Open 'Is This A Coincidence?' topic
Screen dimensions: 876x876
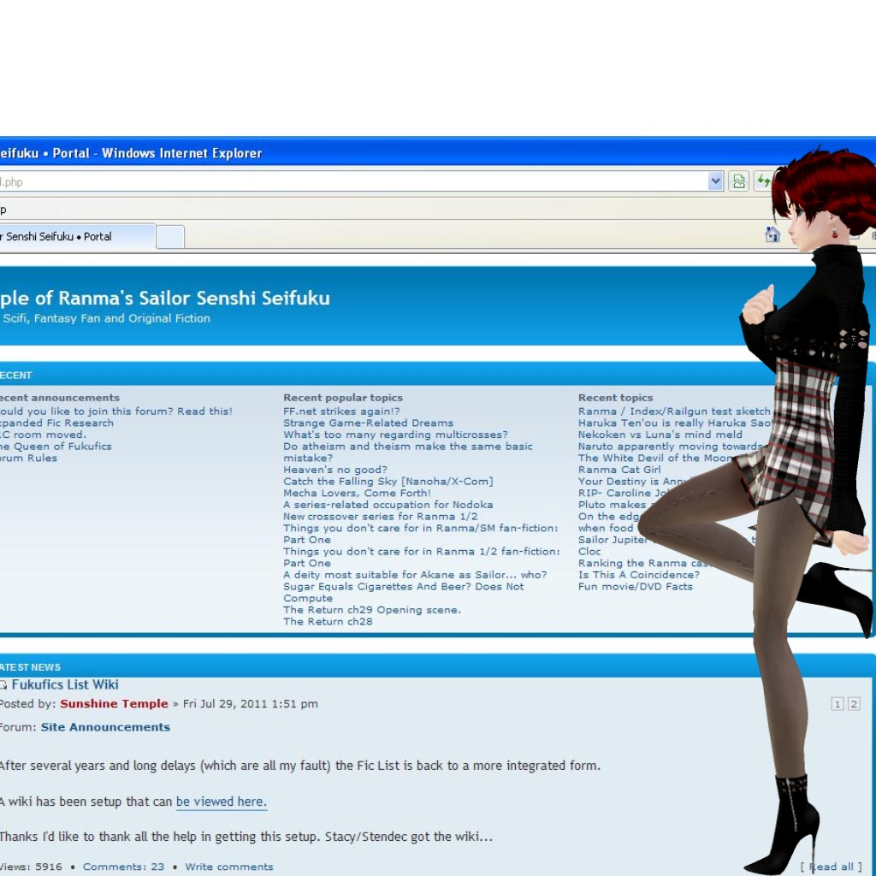click(638, 575)
